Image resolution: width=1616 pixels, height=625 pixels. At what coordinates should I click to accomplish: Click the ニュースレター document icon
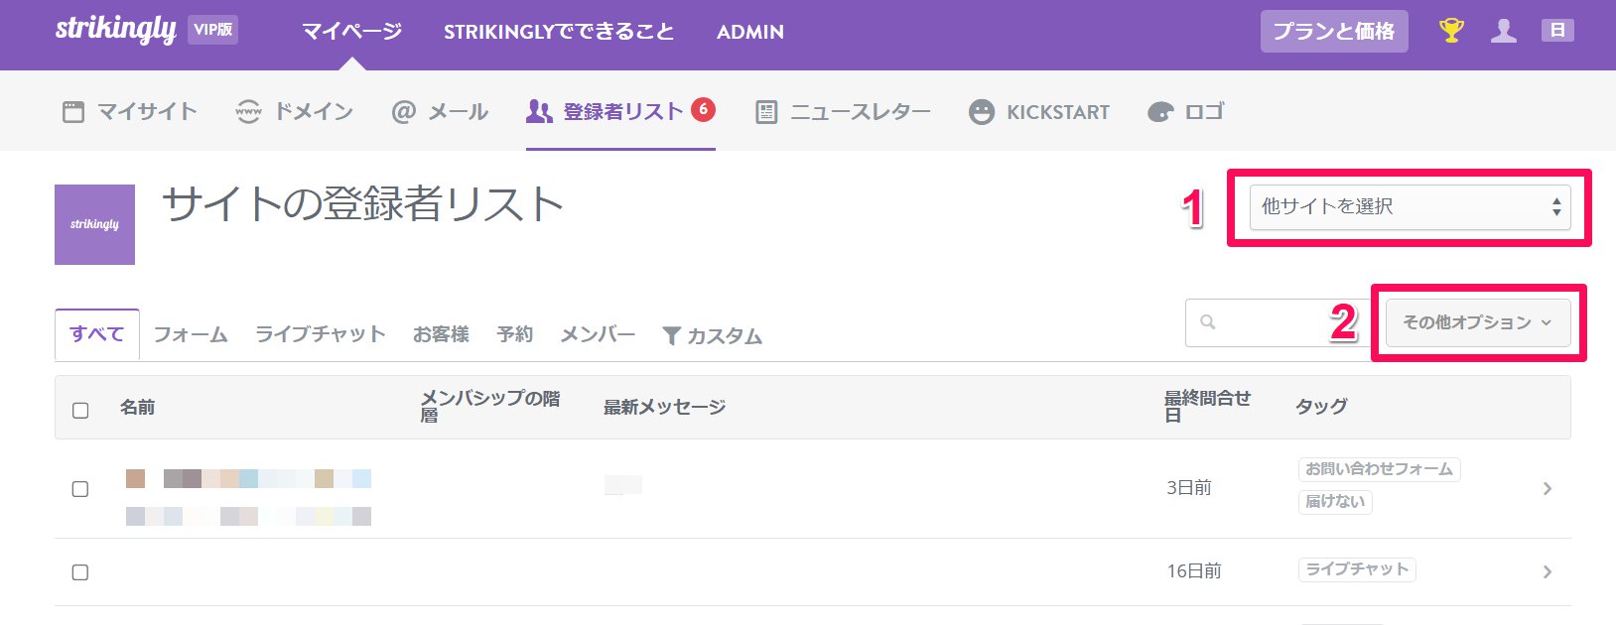tap(766, 112)
